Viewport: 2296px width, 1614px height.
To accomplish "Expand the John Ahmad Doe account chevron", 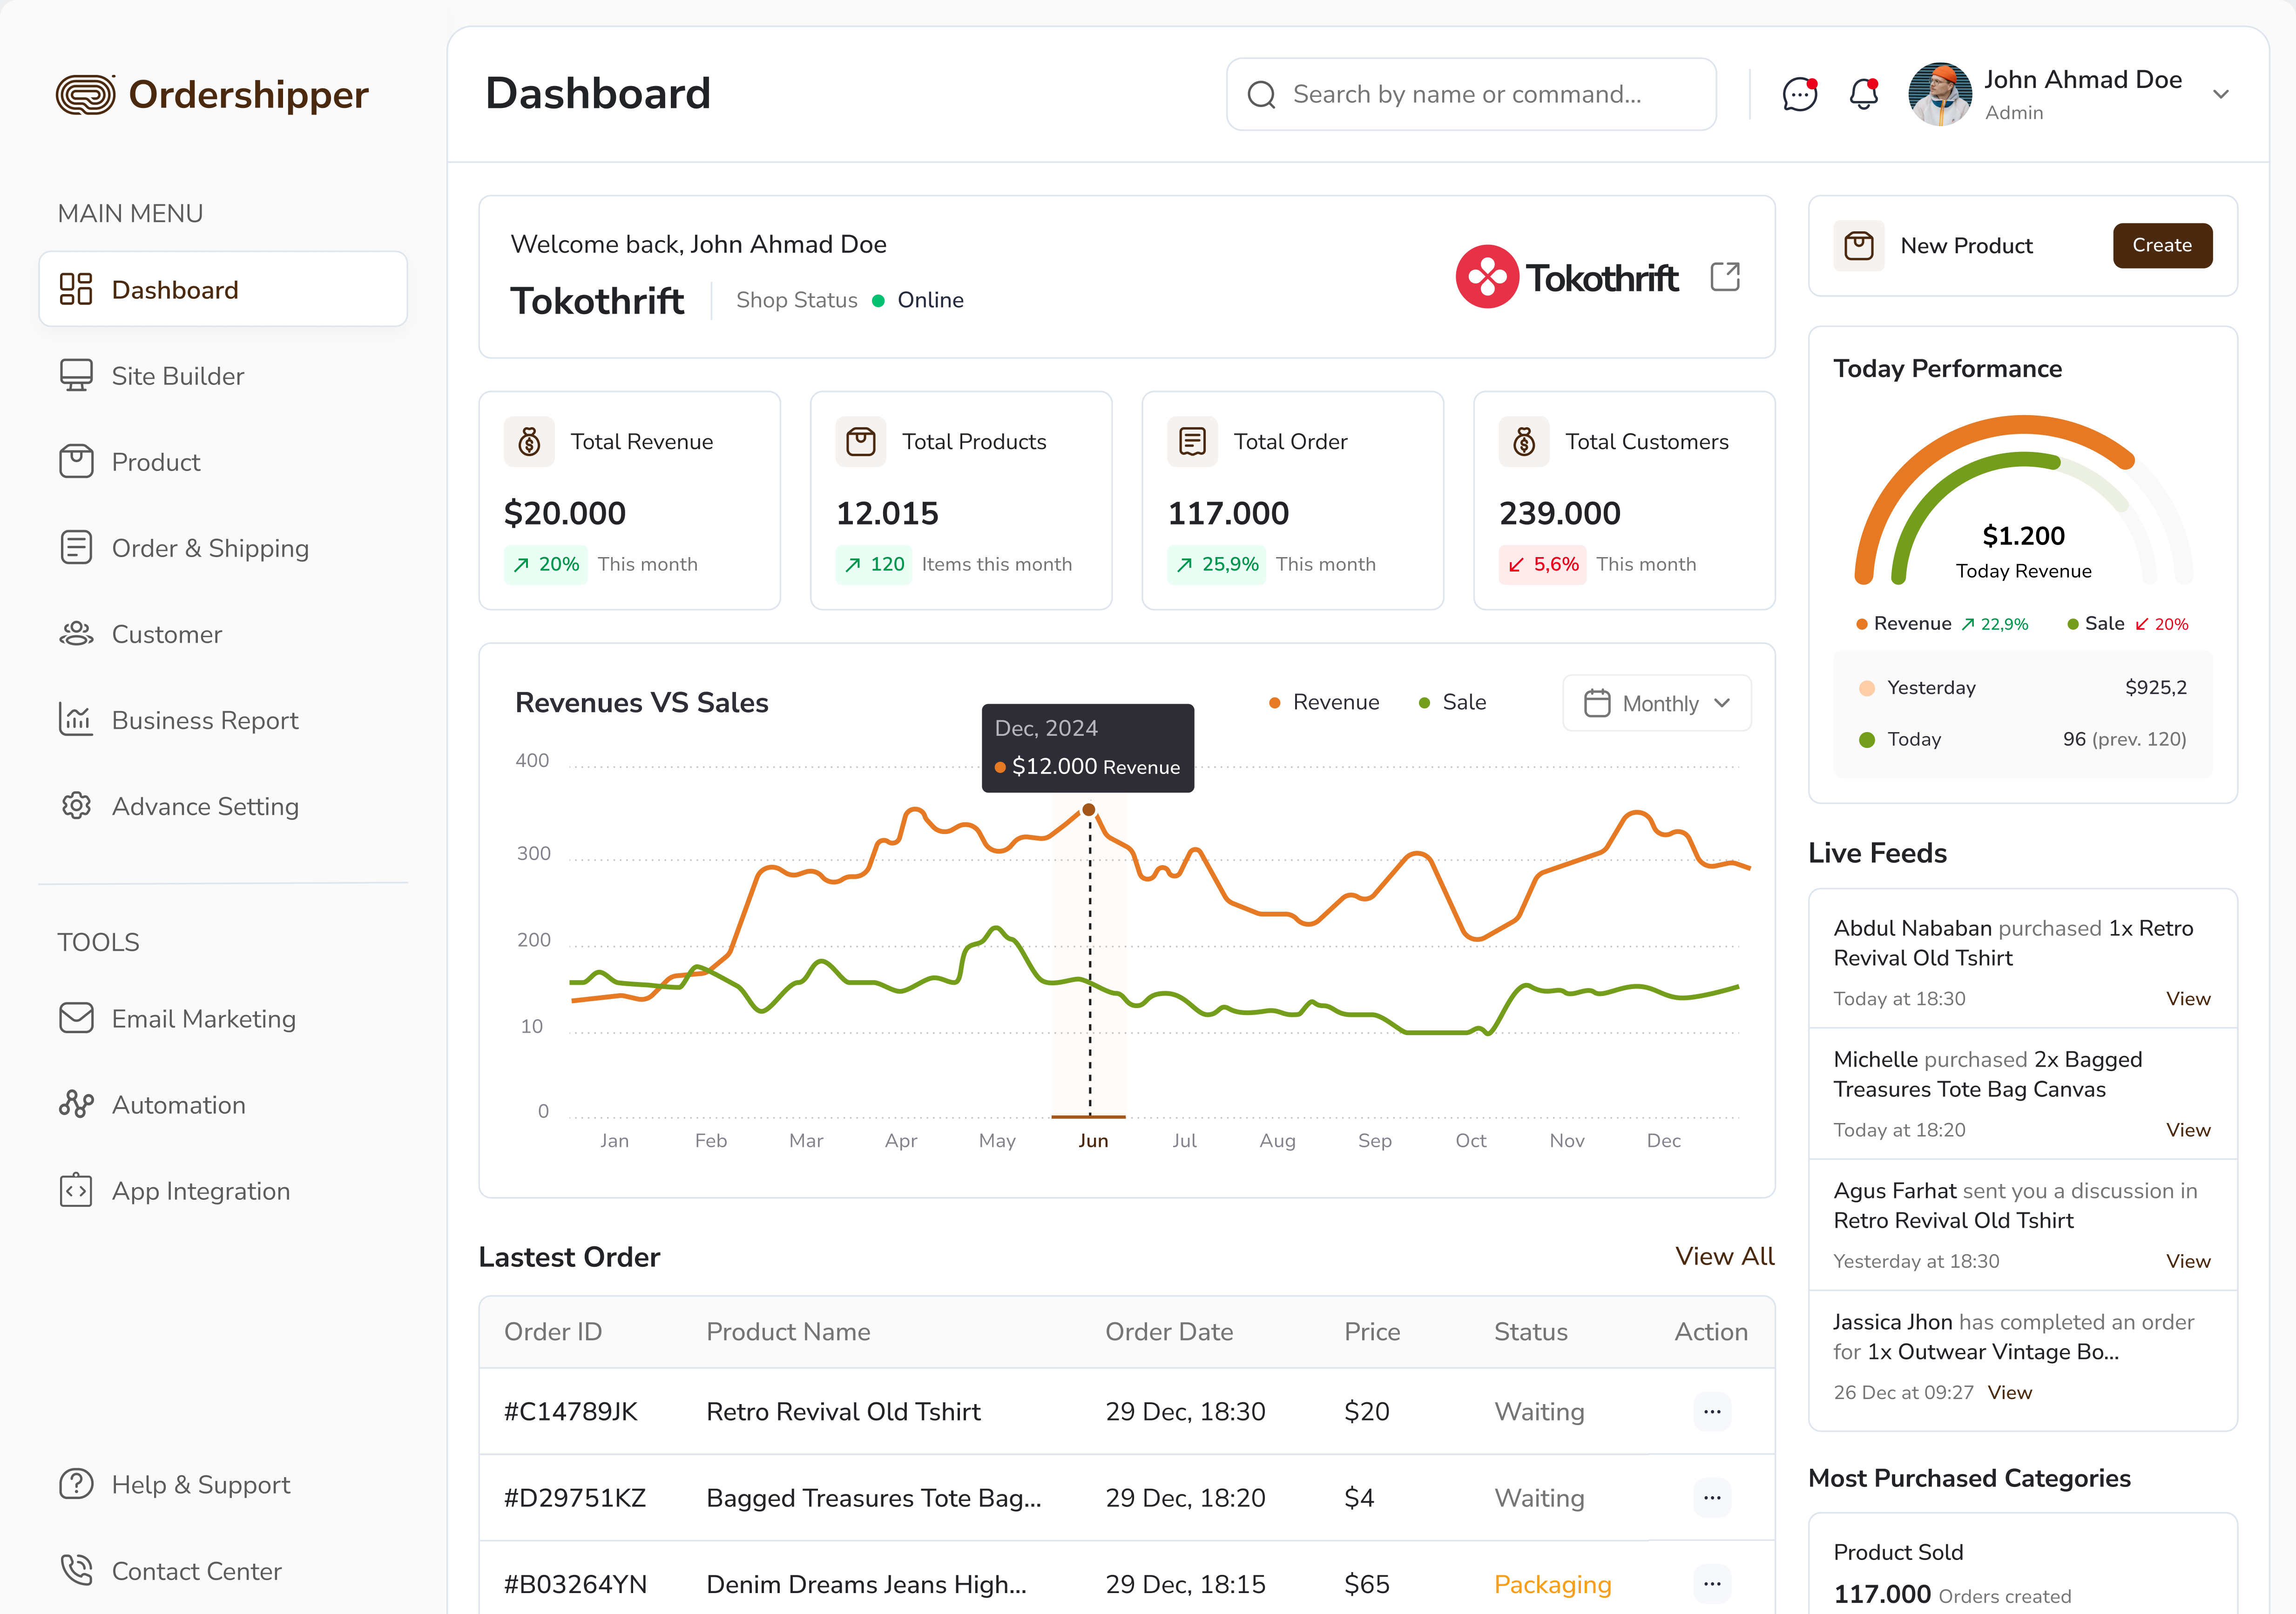I will 2220,95.
